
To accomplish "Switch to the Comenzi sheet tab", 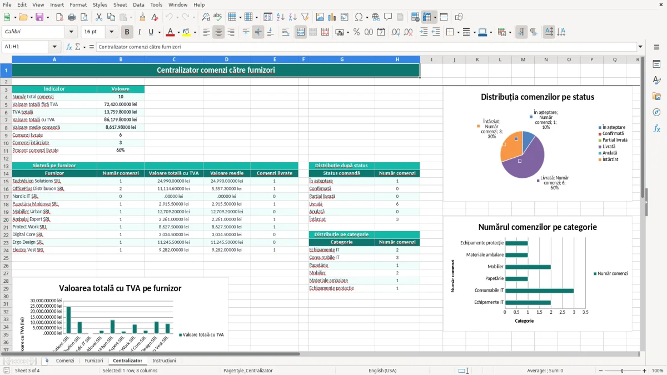I will click(65, 361).
